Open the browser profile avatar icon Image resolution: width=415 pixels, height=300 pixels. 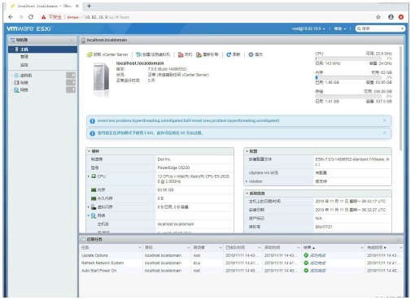391,17
